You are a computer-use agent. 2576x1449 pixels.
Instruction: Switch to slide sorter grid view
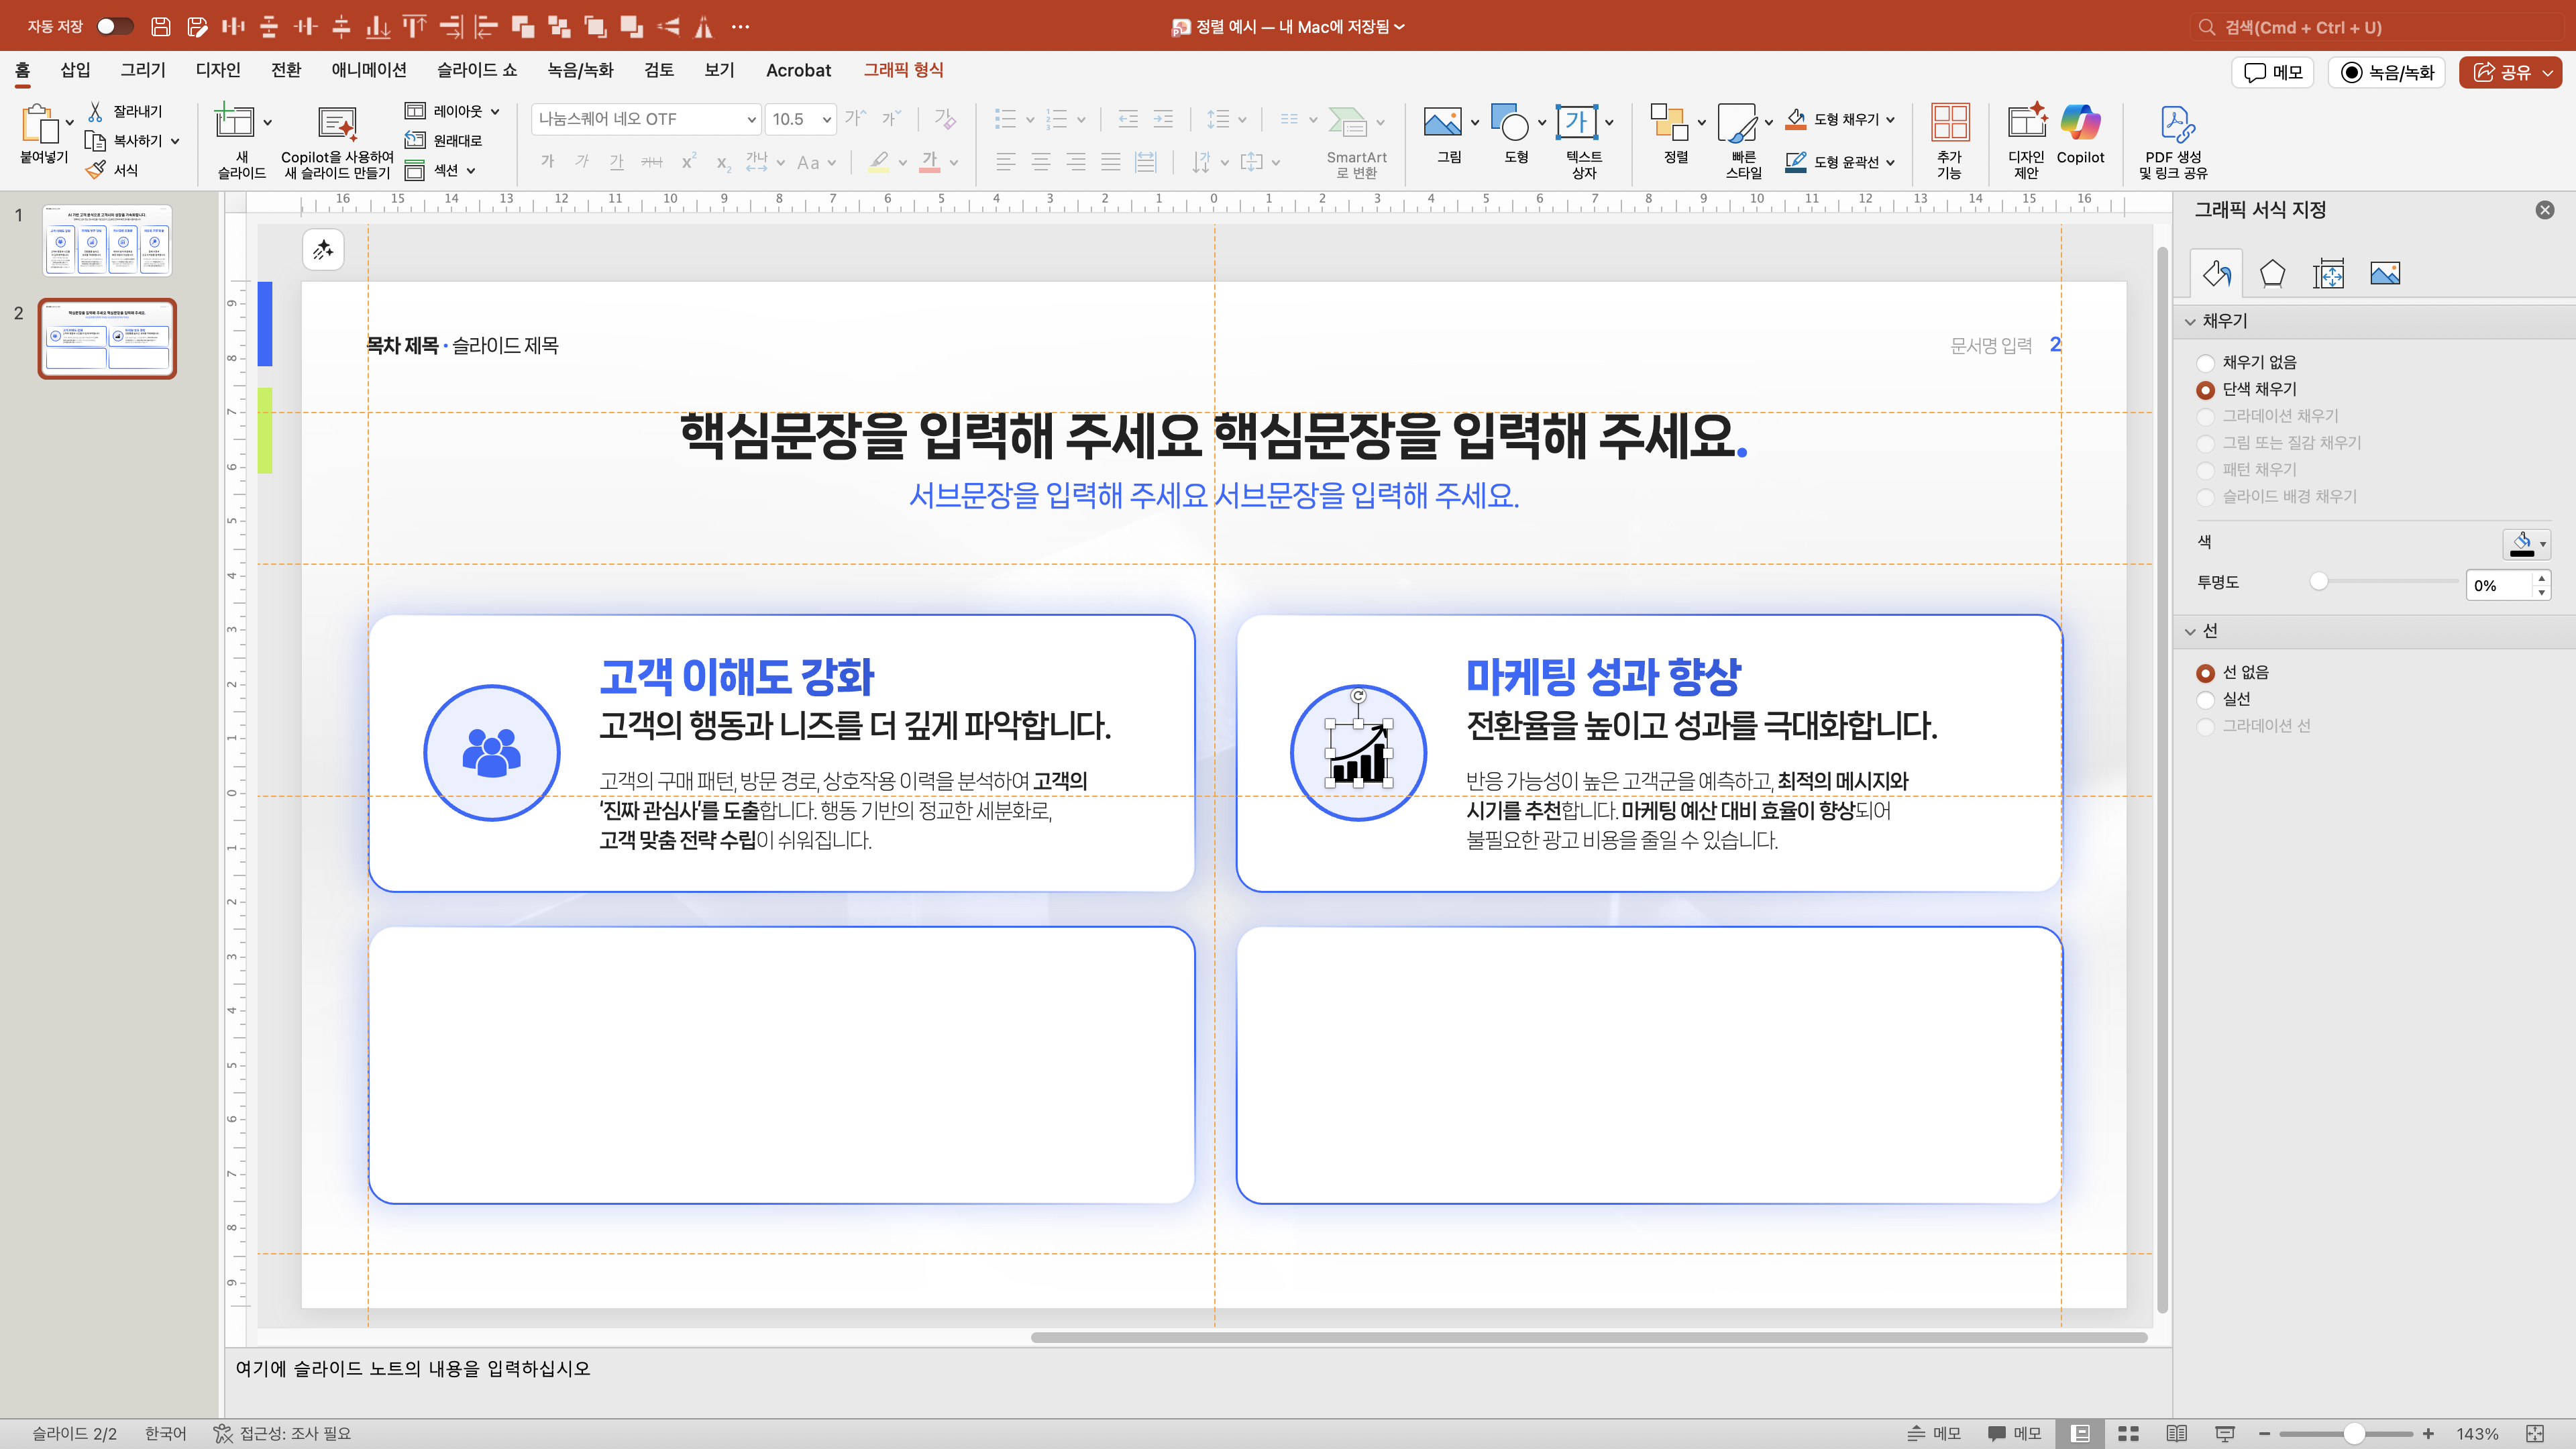[x=2128, y=1433]
